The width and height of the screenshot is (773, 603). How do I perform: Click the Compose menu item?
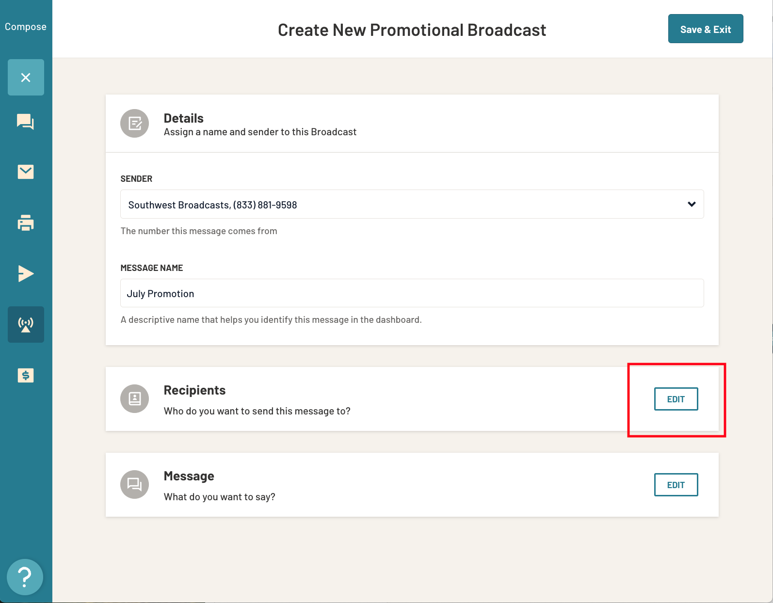[26, 26]
